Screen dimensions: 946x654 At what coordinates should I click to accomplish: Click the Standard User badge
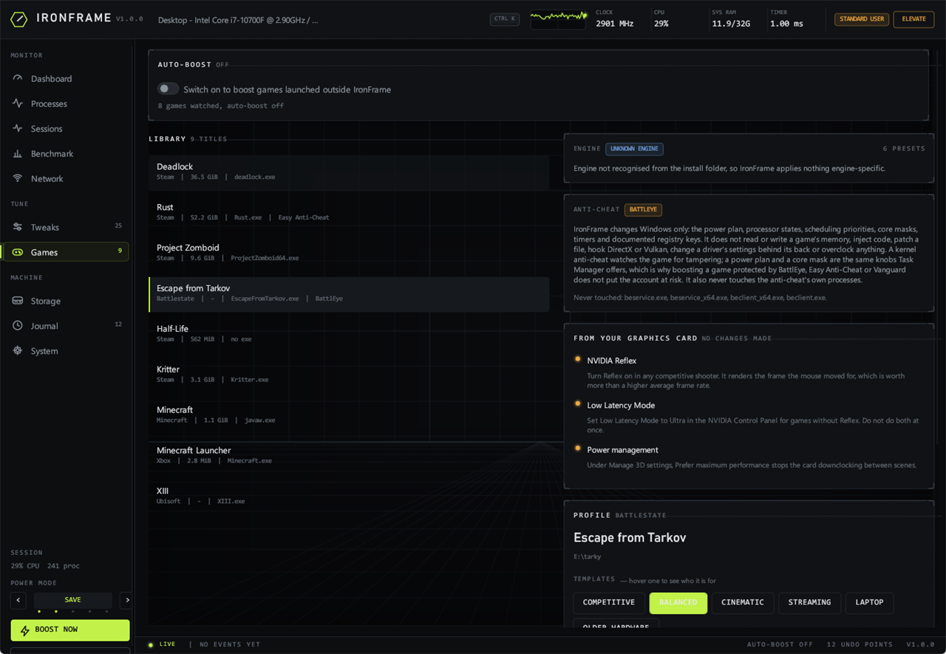(862, 19)
